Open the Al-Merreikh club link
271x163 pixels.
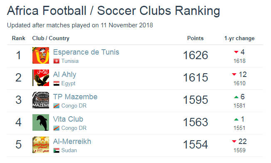click(x=72, y=141)
